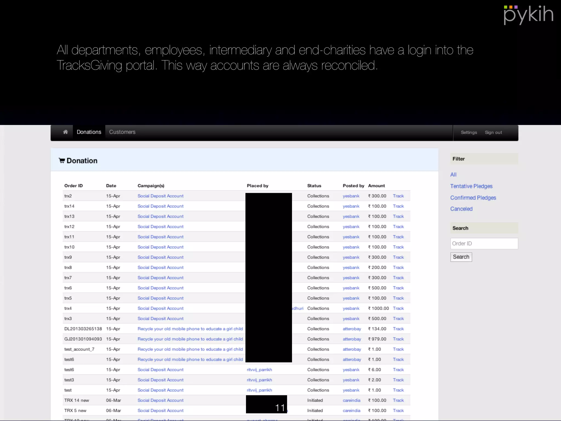Image resolution: width=561 pixels, height=421 pixels.
Task: Select amount ₹ 134.00
Action: [377, 329]
